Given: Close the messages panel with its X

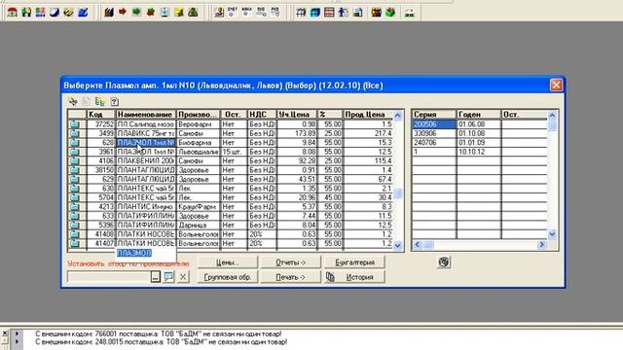Looking at the screenshot, I should point(5,333).
